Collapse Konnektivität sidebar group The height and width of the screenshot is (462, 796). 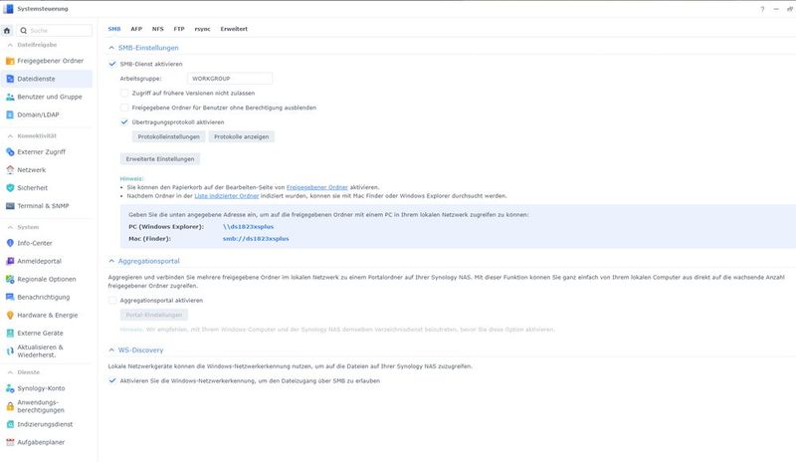10,136
